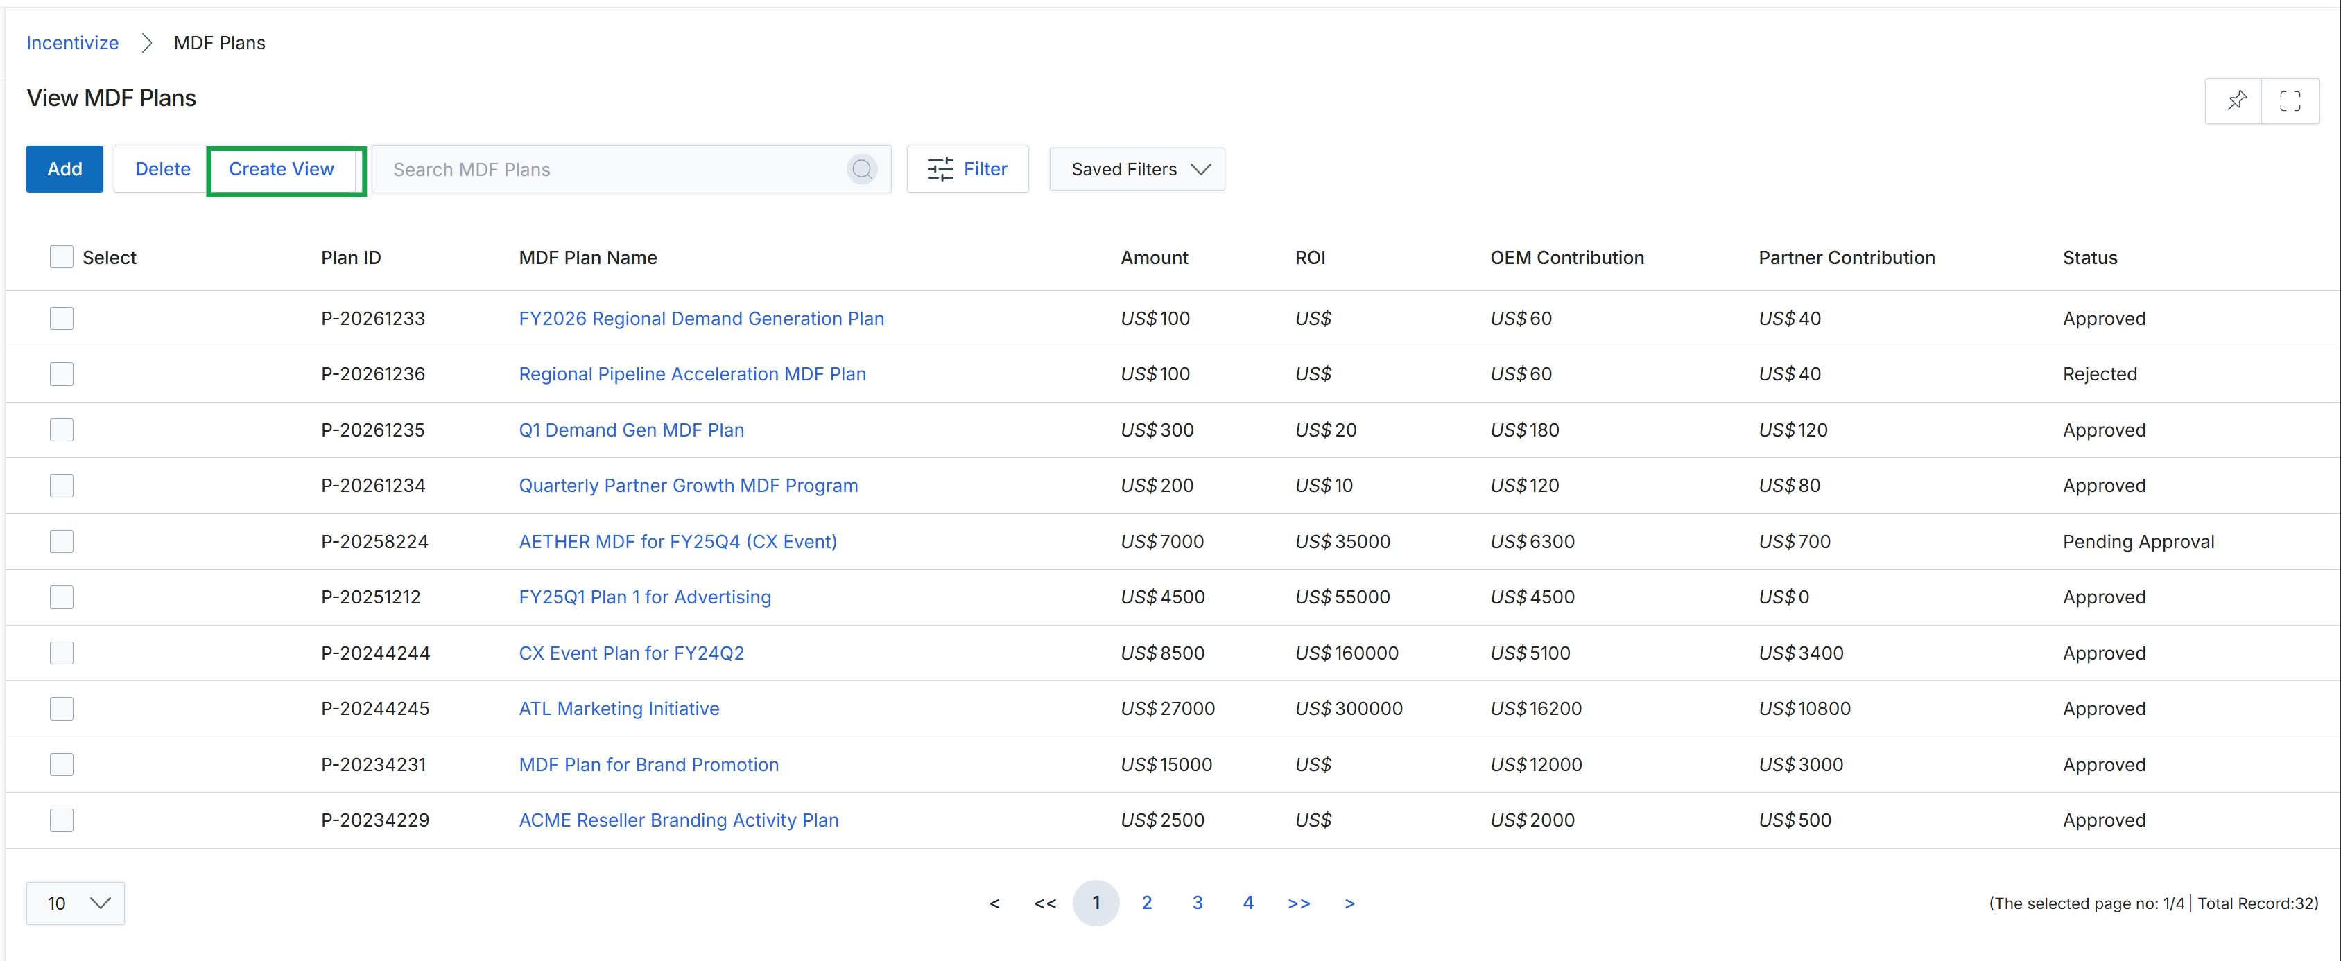
Task: Go to page 3
Action: pos(1198,903)
